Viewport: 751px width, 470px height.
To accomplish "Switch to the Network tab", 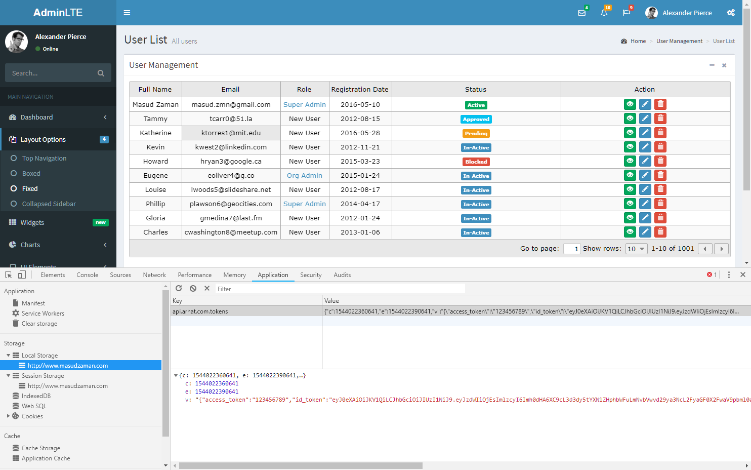I will point(154,275).
